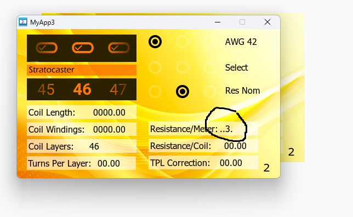
Task: Pick value 47 in the number selector
Action: (x=118, y=89)
